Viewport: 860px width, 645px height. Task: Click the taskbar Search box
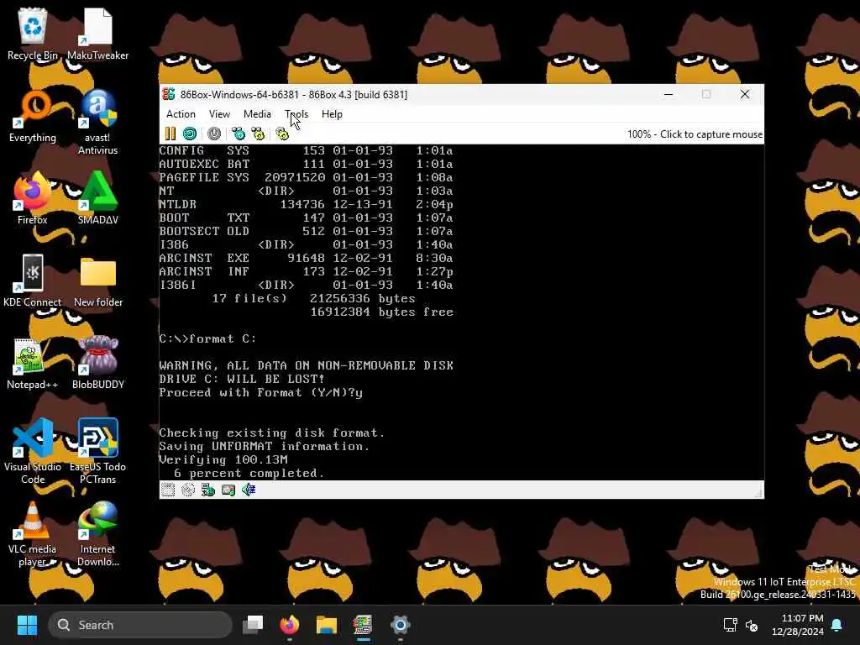click(x=140, y=625)
